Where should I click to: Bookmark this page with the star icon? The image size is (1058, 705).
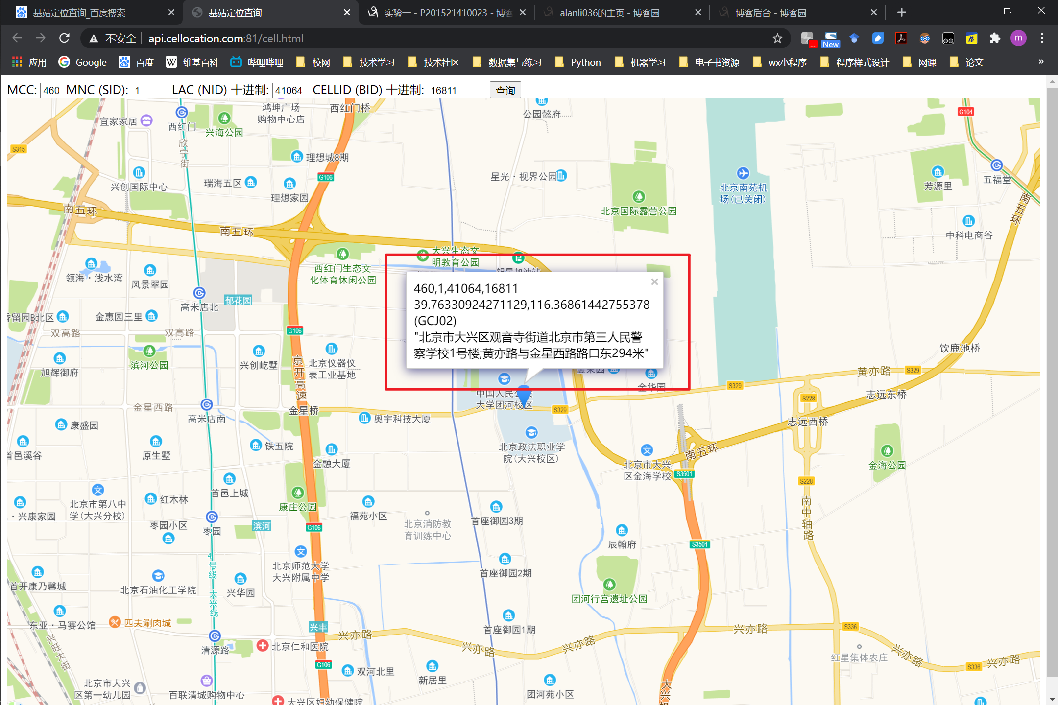click(x=777, y=38)
